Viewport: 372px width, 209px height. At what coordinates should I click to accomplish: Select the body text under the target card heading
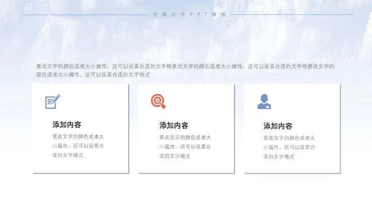(185, 147)
